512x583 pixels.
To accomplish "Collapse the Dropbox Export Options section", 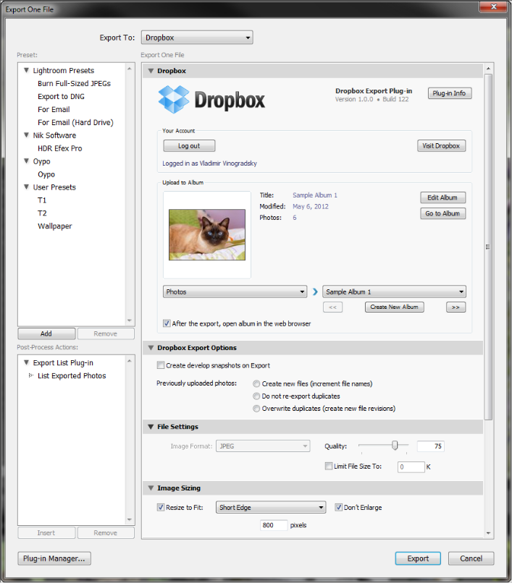I will tap(151, 348).
